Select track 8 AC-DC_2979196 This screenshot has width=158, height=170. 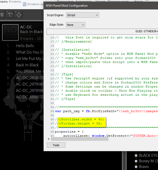click(x=30, y=91)
